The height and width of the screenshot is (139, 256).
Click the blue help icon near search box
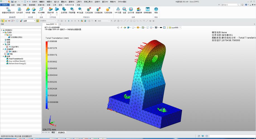tap(246, 5)
